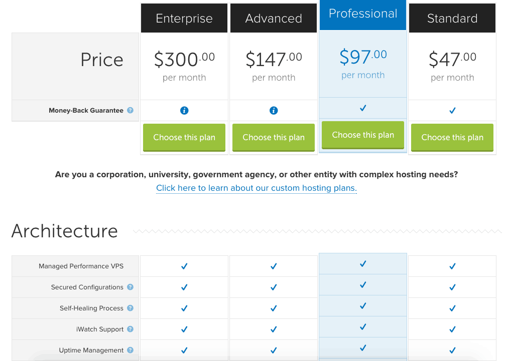Click help icon next to Secured Configurations
This screenshot has height=361, width=506.
[130, 287]
